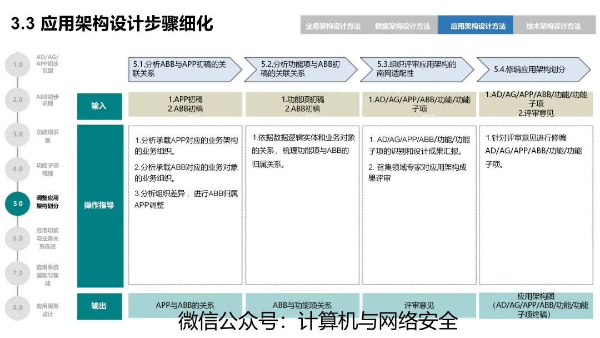Click the 5.2 分析功能项与ABB初稿 arrow

[x=301, y=69]
